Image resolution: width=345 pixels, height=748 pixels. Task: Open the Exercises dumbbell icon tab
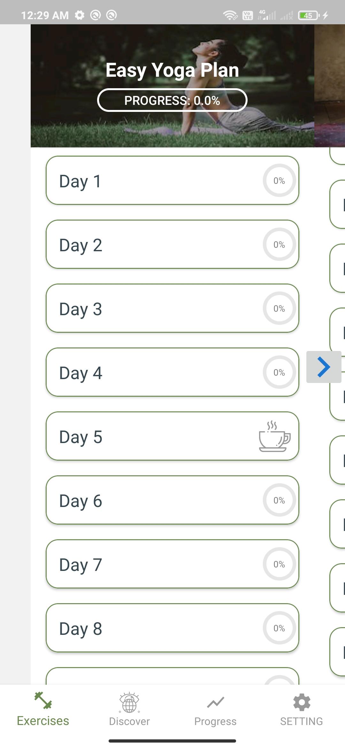point(43,700)
